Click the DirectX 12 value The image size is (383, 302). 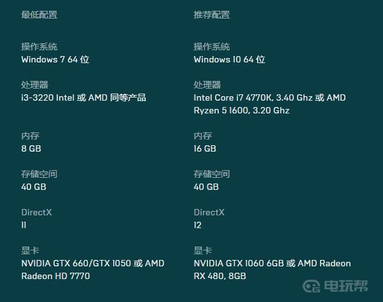(198, 225)
